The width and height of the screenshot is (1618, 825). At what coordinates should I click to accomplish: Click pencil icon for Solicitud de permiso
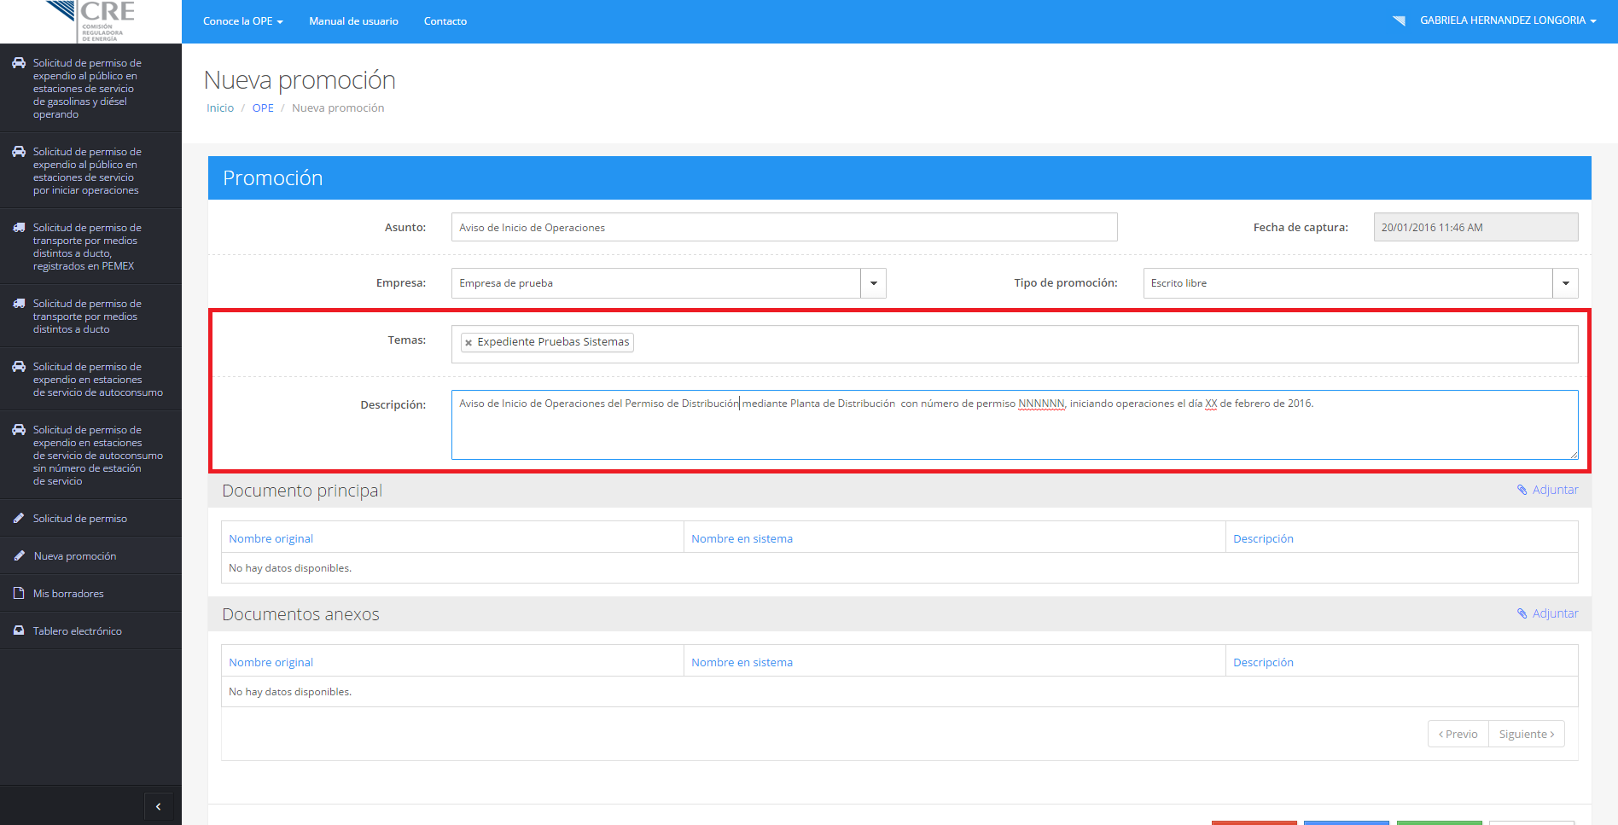pos(19,518)
